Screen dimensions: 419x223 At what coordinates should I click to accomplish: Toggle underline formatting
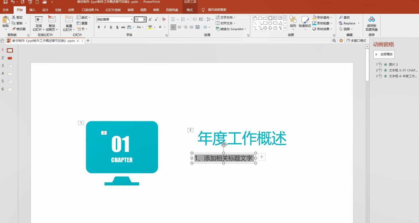coord(111,27)
